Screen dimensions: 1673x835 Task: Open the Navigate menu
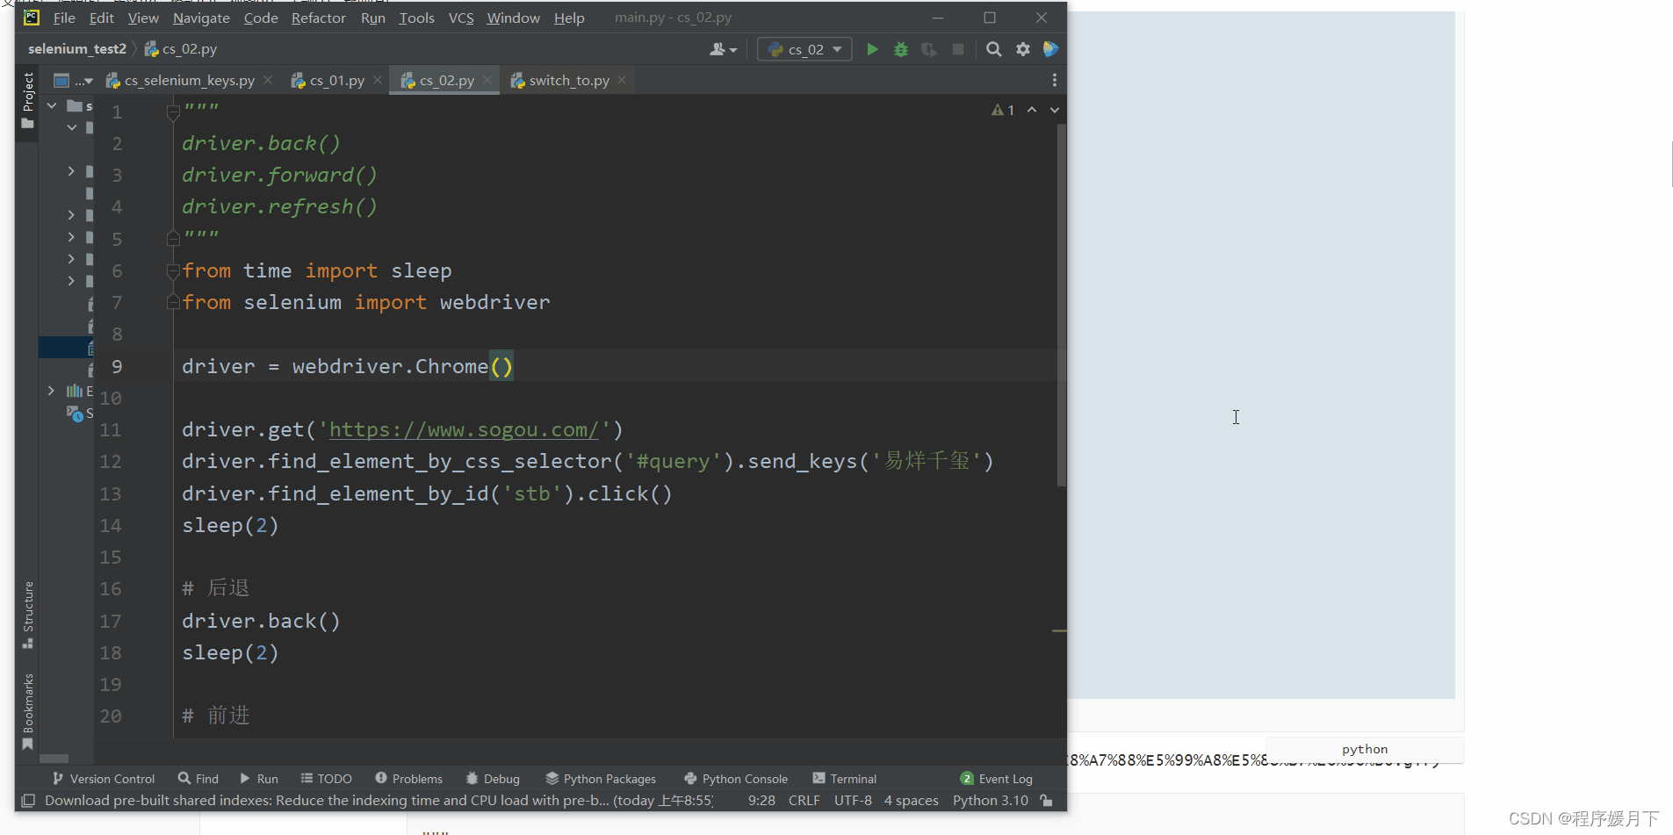click(201, 18)
